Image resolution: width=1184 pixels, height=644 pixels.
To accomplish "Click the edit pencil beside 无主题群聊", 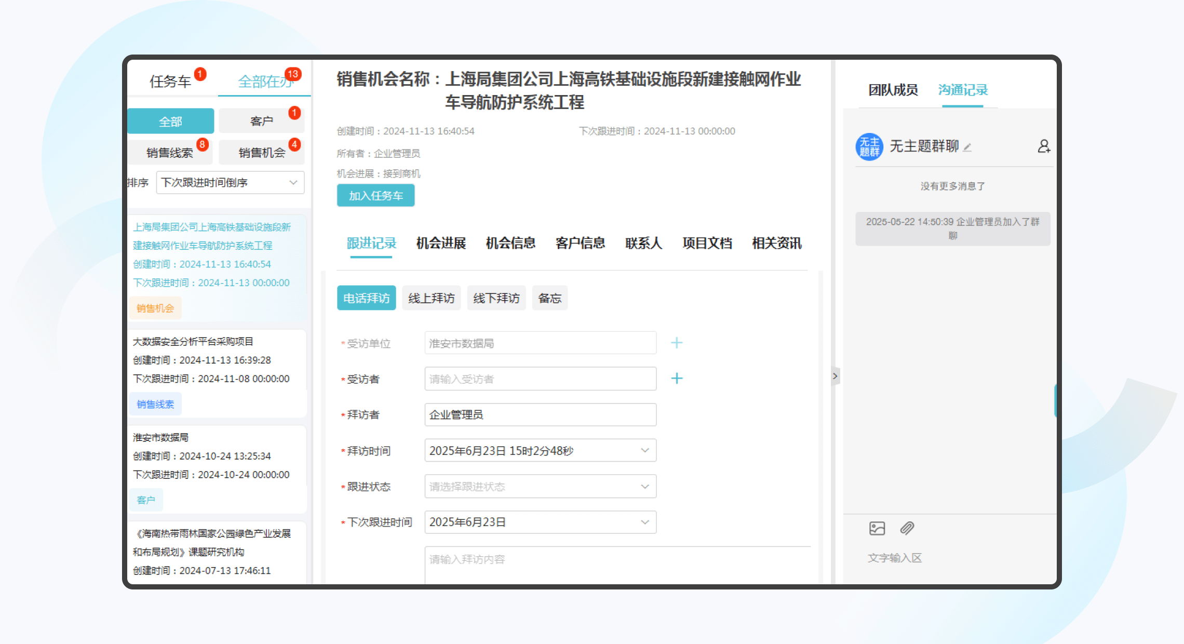I will tap(967, 147).
